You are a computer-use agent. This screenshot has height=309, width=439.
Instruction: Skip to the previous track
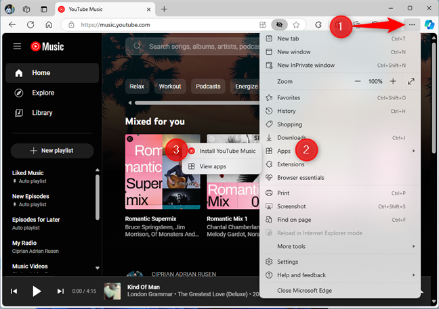point(14,291)
